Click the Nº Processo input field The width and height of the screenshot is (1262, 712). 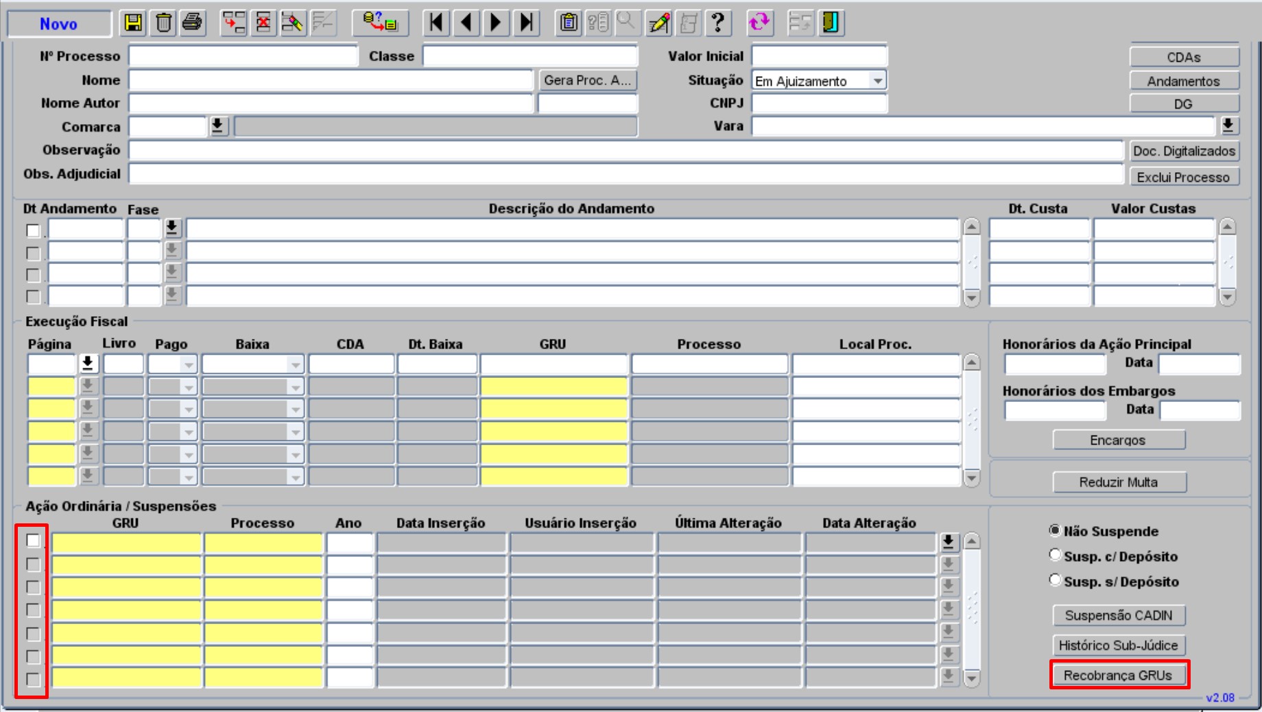[243, 56]
